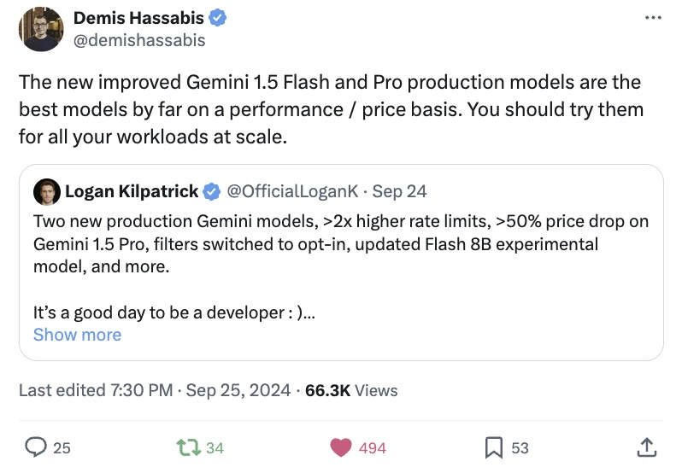Repost using the retweet arrows icon
Image resolution: width=682 pixels, height=473 pixels.
(x=188, y=447)
